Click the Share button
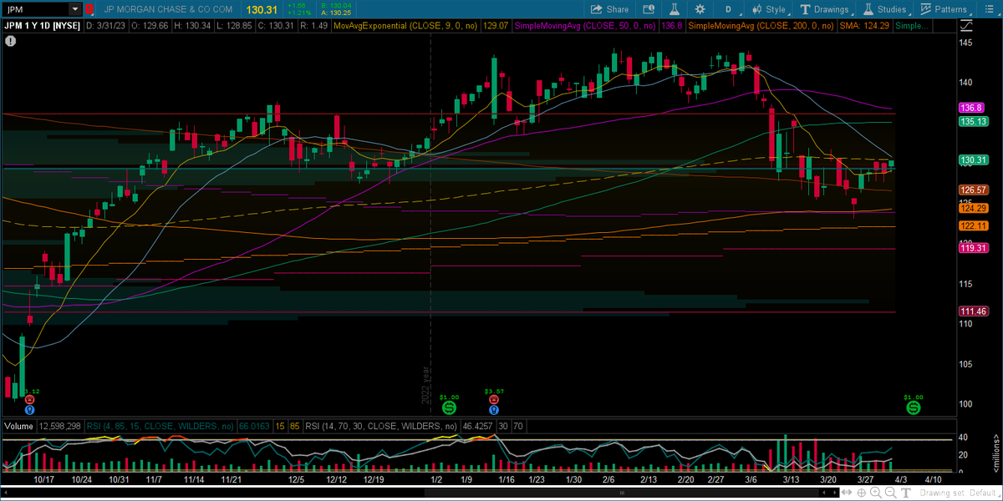The width and height of the screenshot is (1003, 501). (x=609, y=9)
